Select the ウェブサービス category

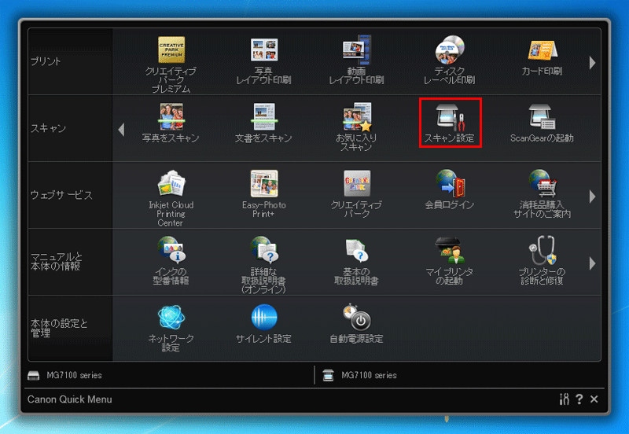click(70, 195)
